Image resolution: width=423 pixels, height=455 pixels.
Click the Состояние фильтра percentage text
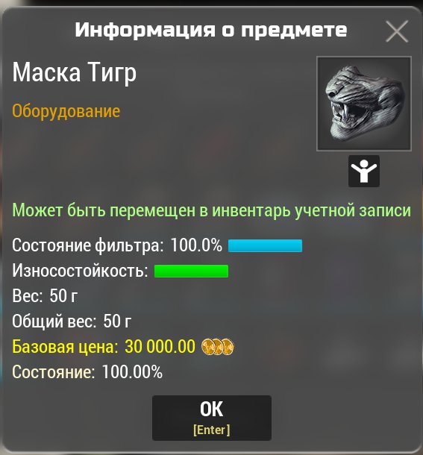tap(196, 245)
